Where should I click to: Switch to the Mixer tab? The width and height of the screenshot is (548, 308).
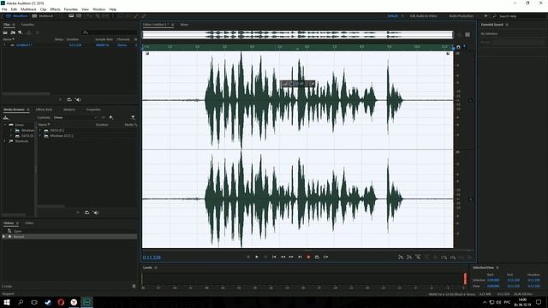click(185, 25)
